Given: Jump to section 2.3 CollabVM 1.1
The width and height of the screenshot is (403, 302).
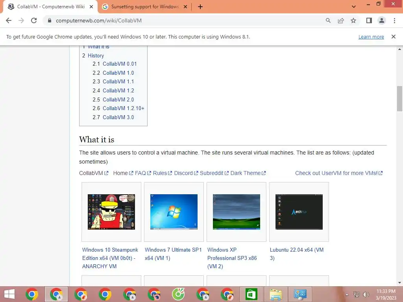Looking at the screenshot, I should (118, 81).
